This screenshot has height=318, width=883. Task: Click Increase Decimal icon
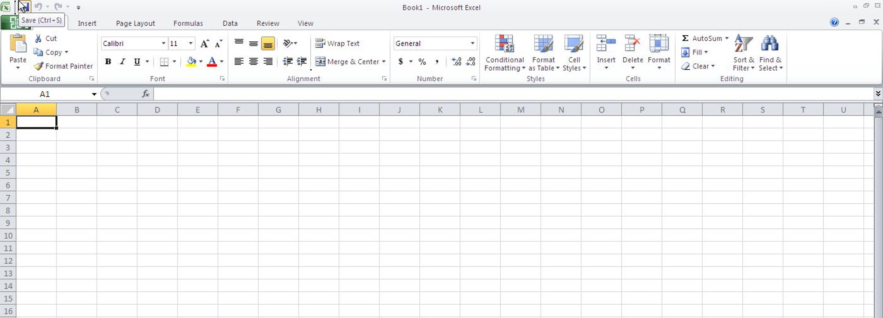tap(456, 61)
